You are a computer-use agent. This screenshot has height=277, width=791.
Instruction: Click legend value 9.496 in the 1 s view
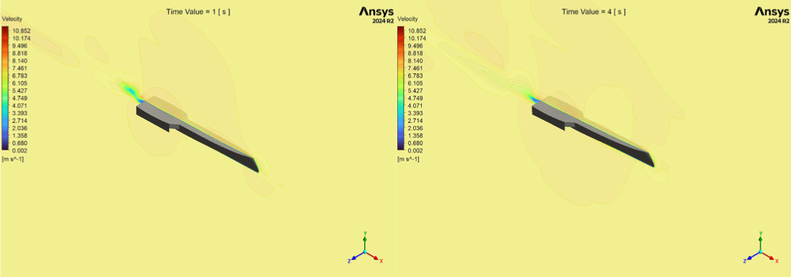point(20,46)
